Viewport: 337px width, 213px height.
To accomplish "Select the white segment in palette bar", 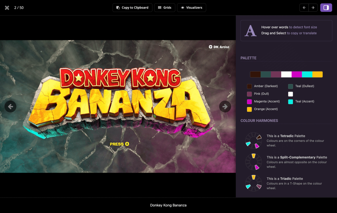I will (x=286, y=74).
